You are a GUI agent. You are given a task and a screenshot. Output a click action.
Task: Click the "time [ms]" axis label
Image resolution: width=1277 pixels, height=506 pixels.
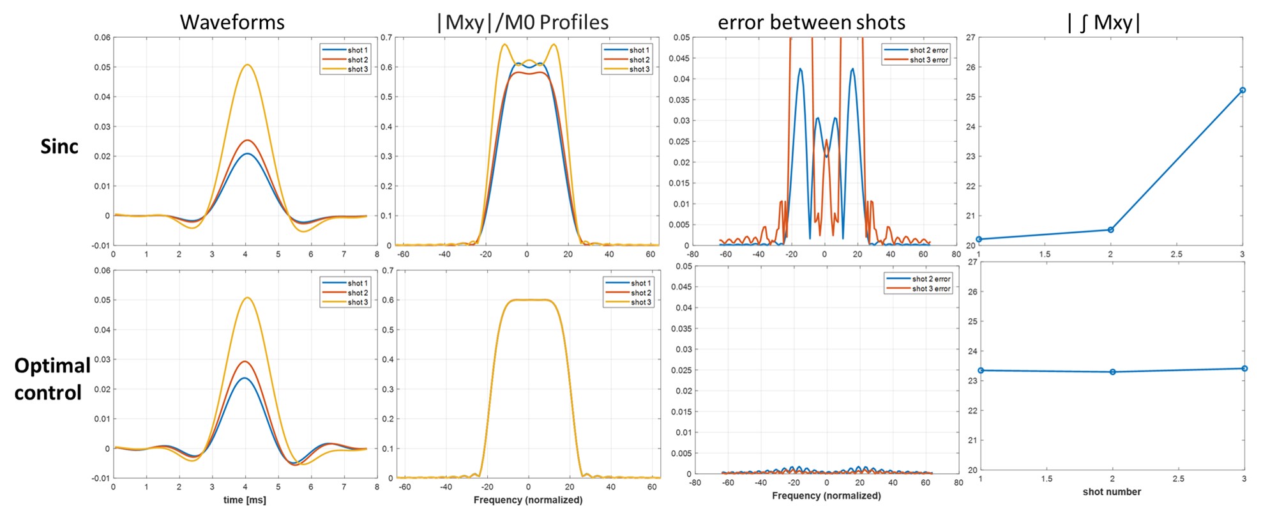pos(245,500)
